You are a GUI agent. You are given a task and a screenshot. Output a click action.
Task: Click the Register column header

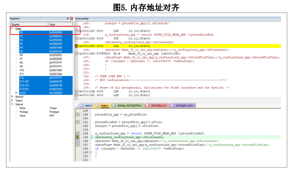29,24
